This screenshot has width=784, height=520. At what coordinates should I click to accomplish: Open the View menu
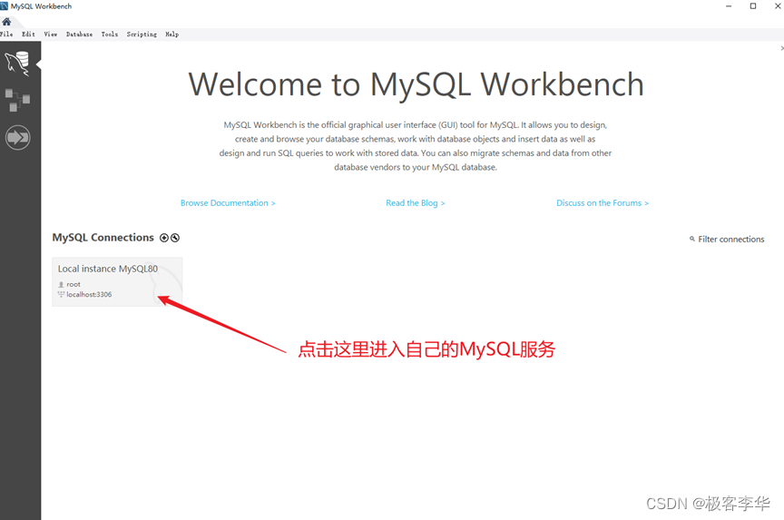pos(51,34)
